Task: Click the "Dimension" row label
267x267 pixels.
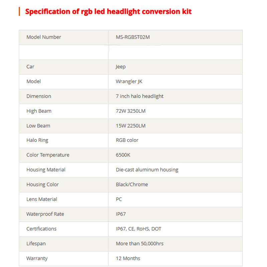Action: [x=39, y=96]
